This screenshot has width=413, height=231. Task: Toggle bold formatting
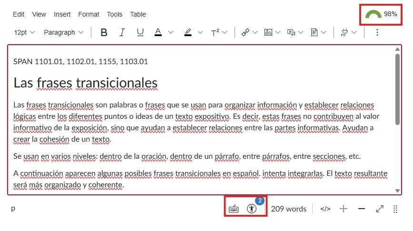point(104,32)
